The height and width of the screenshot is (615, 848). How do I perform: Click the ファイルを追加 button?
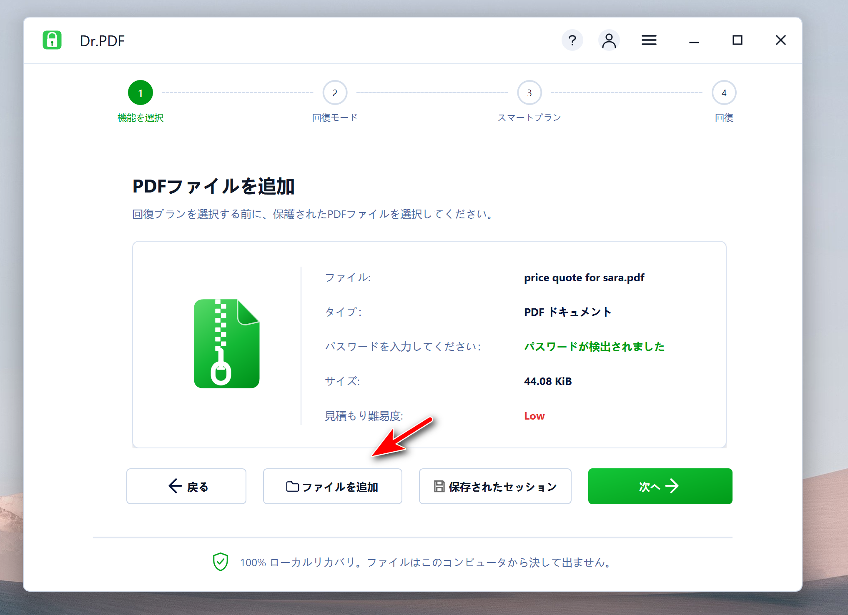(333, 486)
